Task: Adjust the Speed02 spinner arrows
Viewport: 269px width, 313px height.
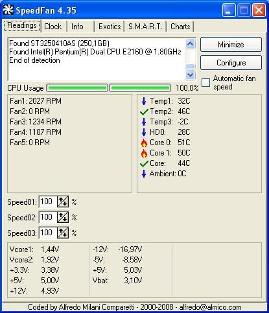Action: 63,217
